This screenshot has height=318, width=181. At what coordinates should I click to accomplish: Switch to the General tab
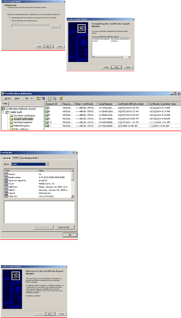click(x=6, y=158)
